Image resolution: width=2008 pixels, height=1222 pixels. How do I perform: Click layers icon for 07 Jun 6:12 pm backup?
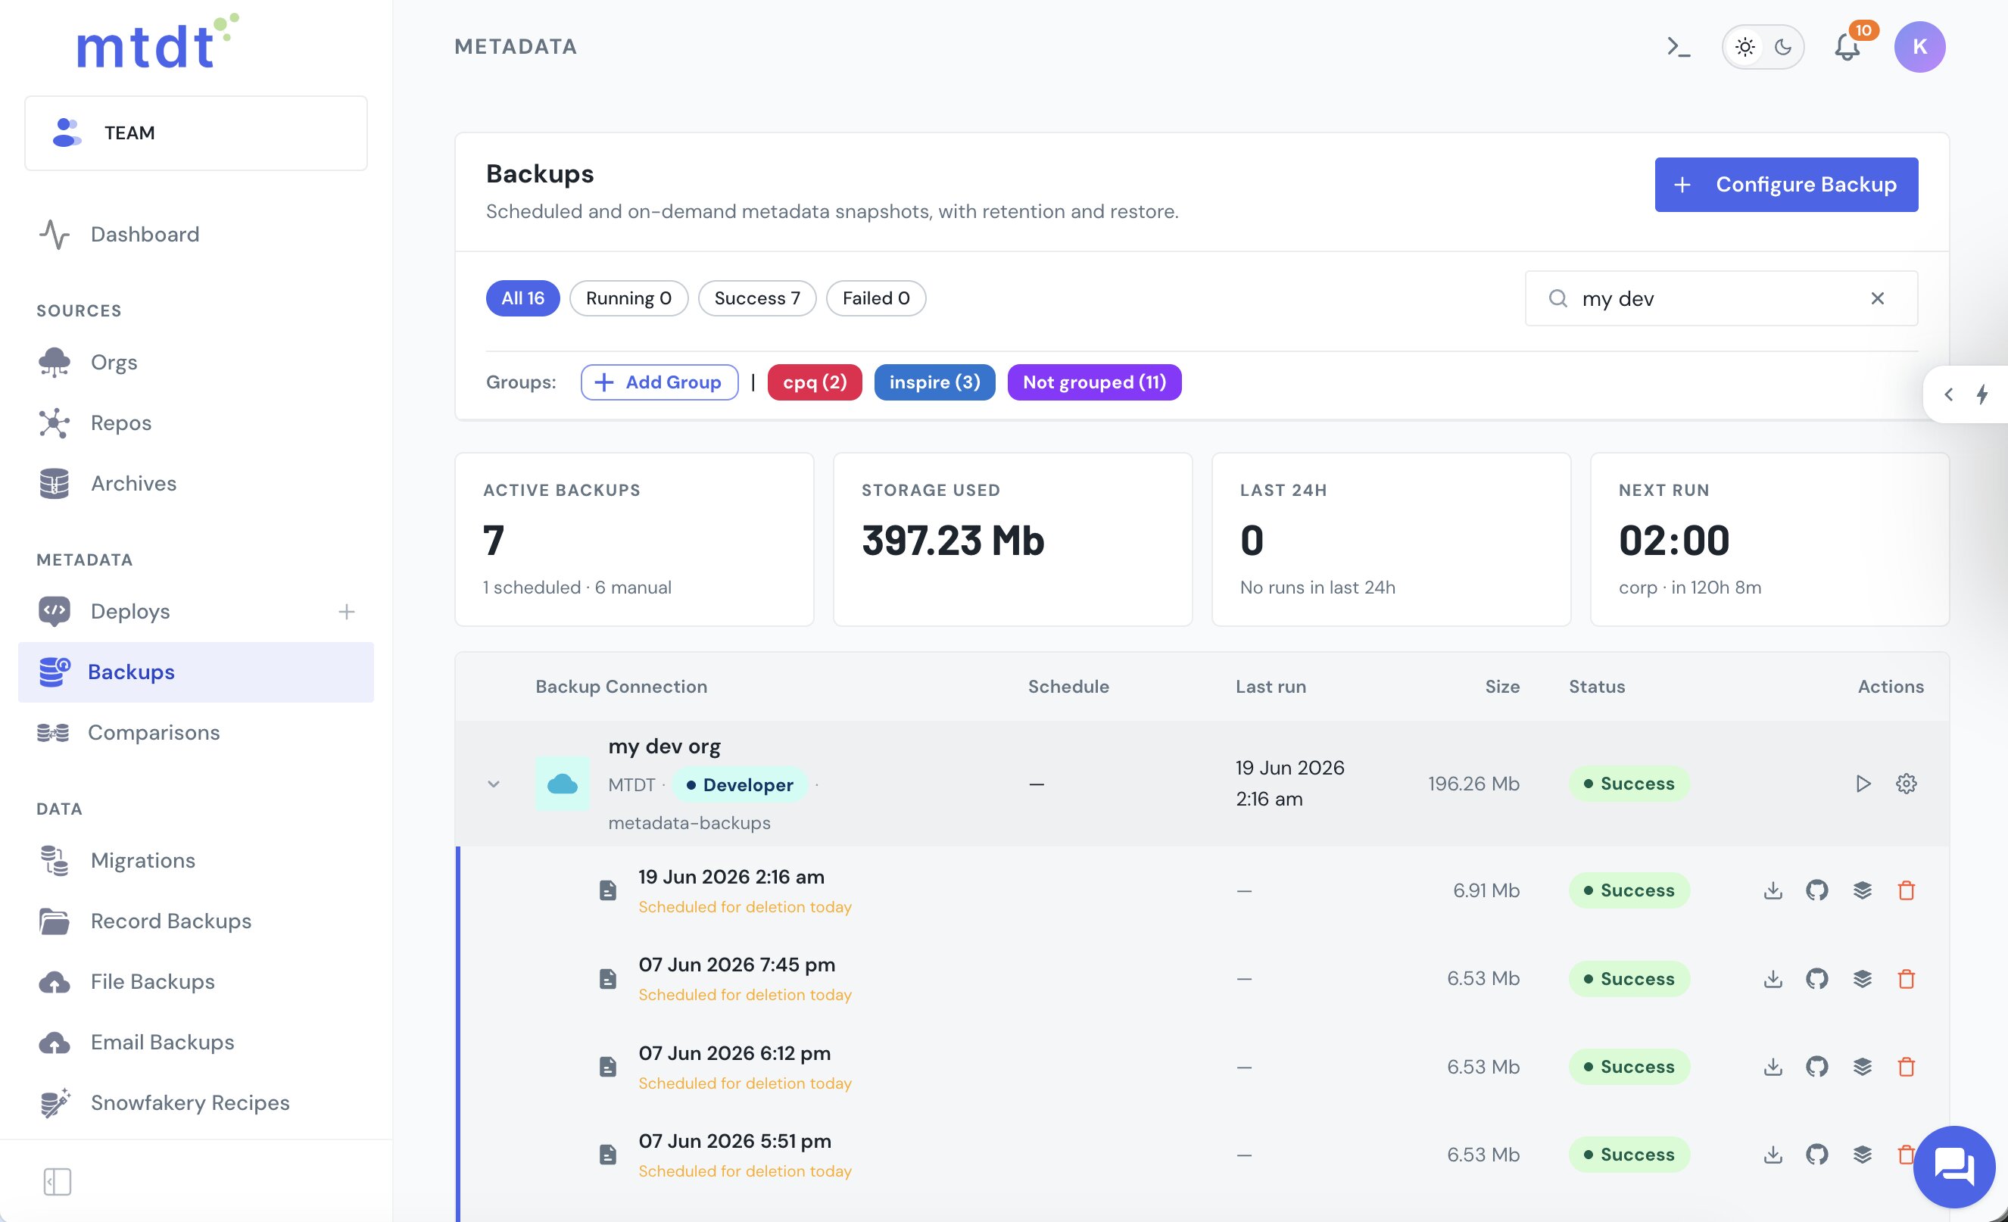[1862, 1066]
